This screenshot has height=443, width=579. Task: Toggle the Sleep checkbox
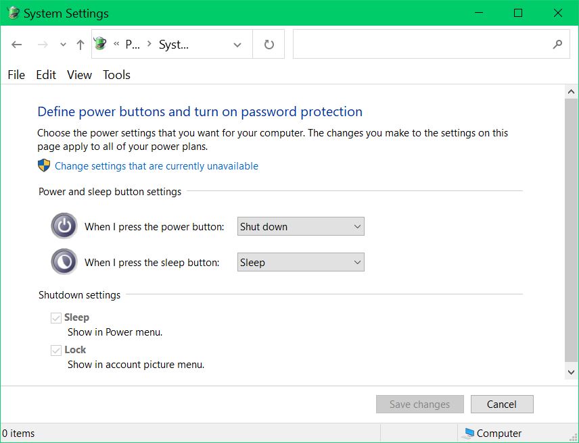tap(56, 318)
